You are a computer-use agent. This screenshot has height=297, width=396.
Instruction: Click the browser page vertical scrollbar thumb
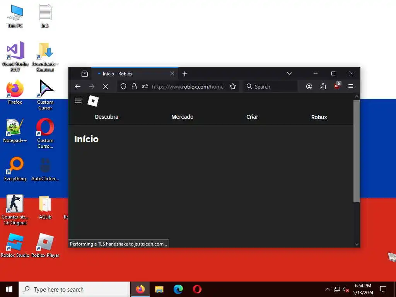pos(357,151)
